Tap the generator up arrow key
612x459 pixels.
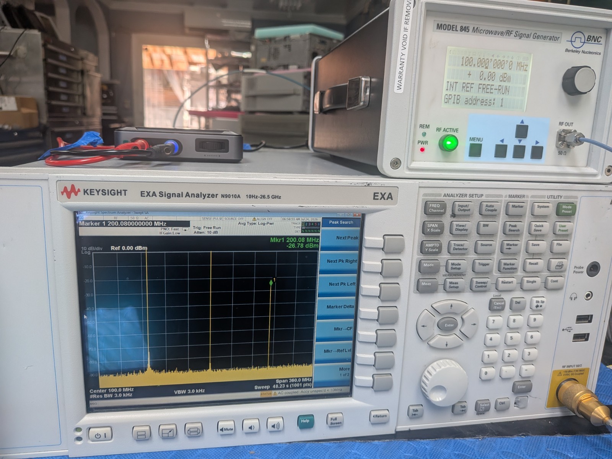pos(521,131)
